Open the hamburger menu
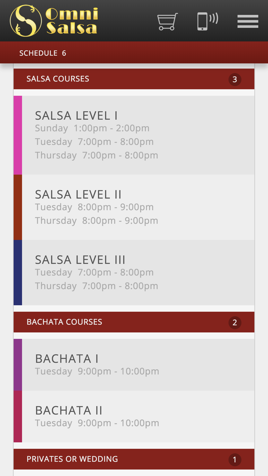Image resolution: width=268 pixels, height=476 pixels. click(248, 21)
